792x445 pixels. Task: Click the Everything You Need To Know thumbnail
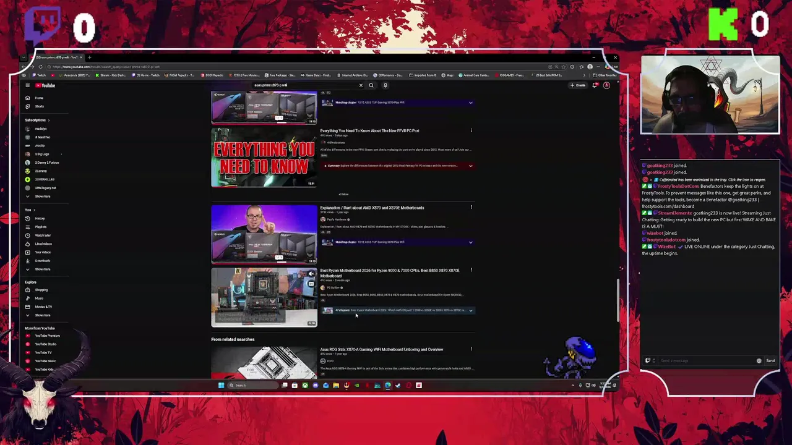[264, 158]
